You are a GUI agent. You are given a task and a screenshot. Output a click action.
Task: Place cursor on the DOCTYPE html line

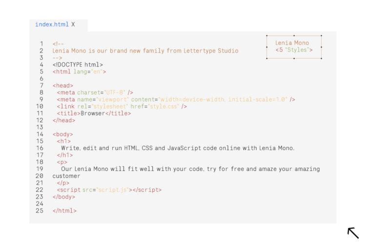tap(78, 64)
